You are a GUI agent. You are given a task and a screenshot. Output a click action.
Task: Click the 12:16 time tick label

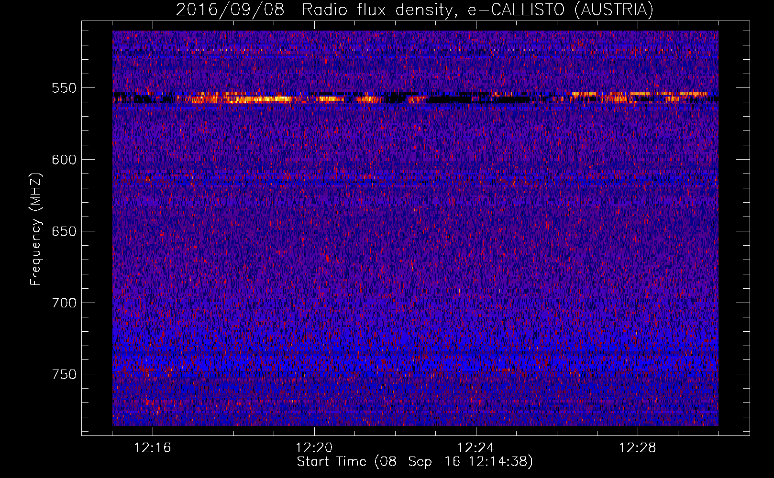pos(153,448)
